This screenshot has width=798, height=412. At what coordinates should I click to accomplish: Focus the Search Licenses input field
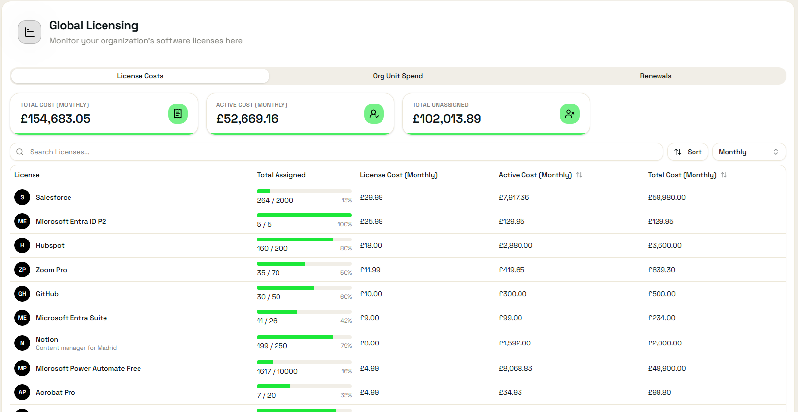pyautogui.click(x=337, y=152)
